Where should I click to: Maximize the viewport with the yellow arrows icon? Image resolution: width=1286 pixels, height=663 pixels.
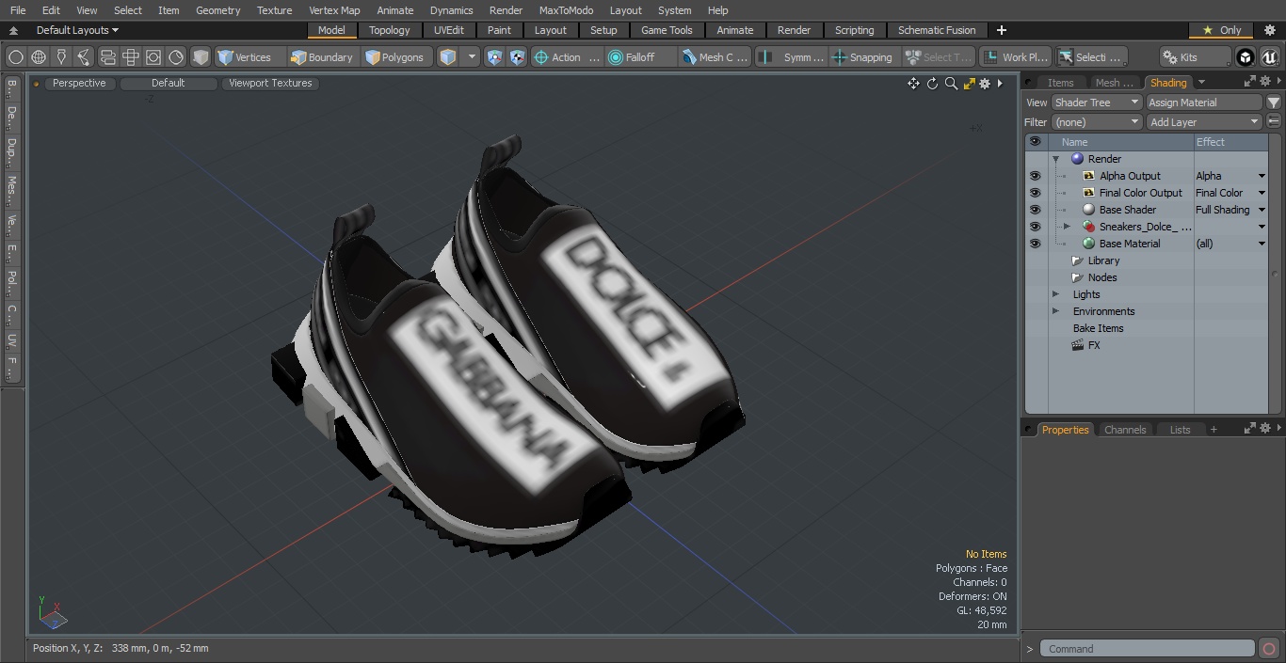(x=970, y=84)
